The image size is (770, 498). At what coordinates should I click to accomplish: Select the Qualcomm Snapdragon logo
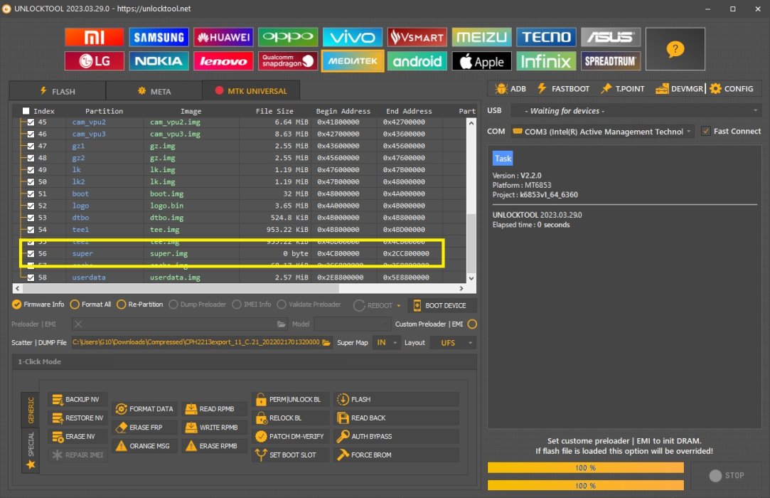tap(288, 61)
